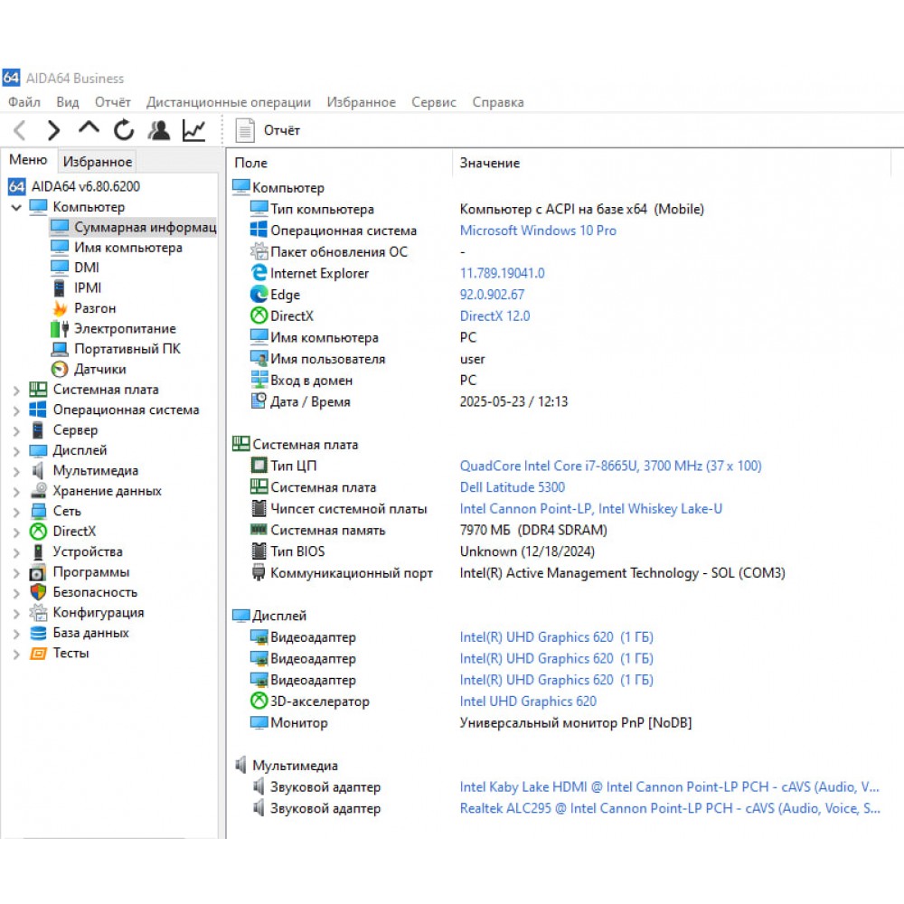Image resolution: width=904 pixels, height=904 pixels.
Task: Collapse the Компьютер tree node
Action: coord(16,207)
